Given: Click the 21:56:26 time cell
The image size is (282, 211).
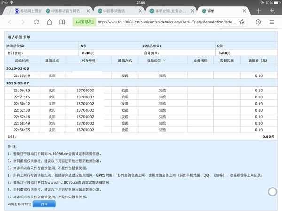Looking at the screenshot, I should click(22, 90).
